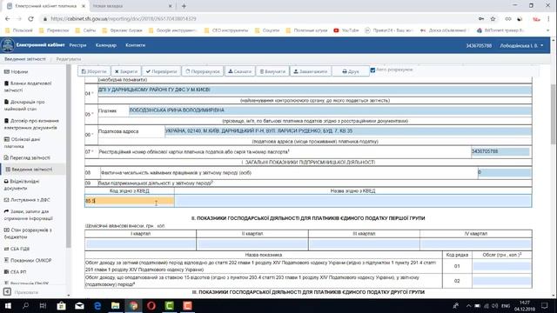Open СЕА РП sidebar item
Screen dimensions: 557x313
pos(15,272)
